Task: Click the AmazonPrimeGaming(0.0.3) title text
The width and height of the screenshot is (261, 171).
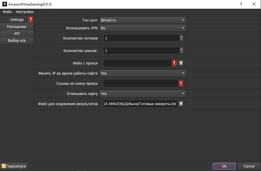Action: tap(30, 4)
